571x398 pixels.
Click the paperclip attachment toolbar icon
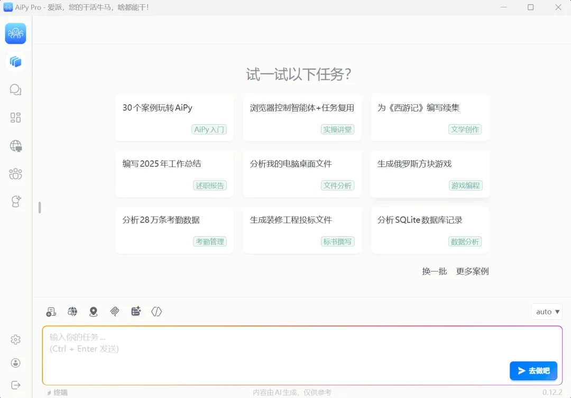(x=115, y=311)
